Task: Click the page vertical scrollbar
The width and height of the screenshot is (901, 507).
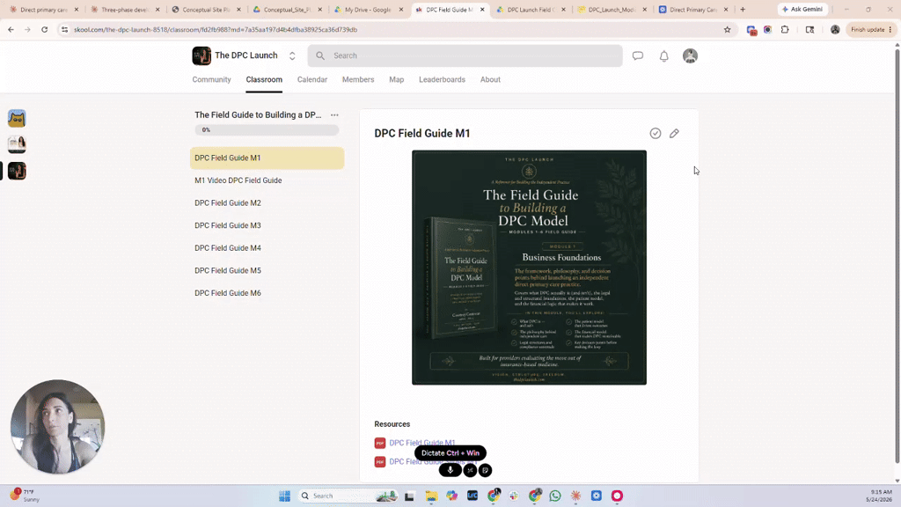Action: pos(897,258)
